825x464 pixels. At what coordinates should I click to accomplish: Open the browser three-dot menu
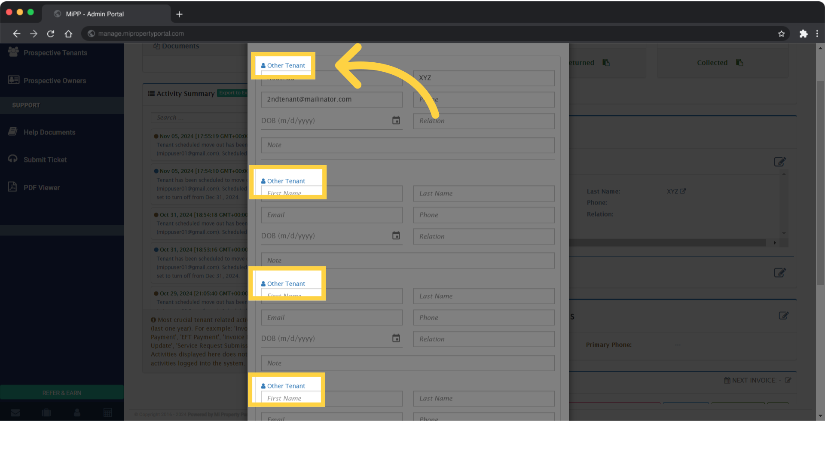click(817, 34)
